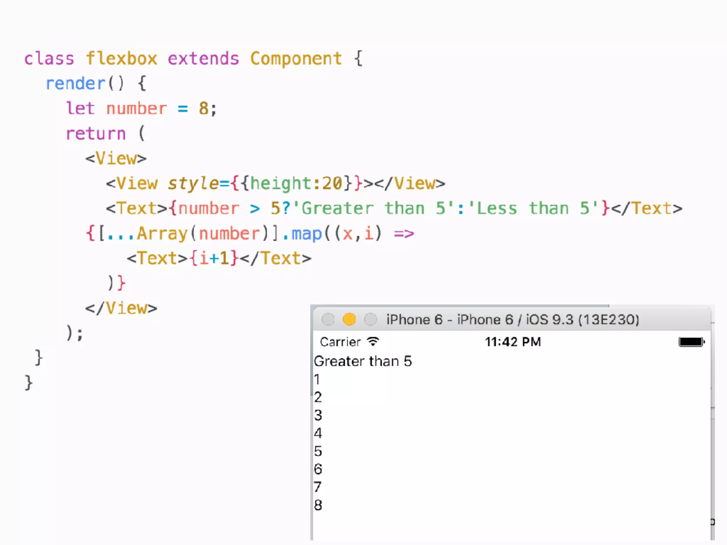Click the 'Less than 5' string in code
This screenshot has height=545, width=727.
(534, 208)
